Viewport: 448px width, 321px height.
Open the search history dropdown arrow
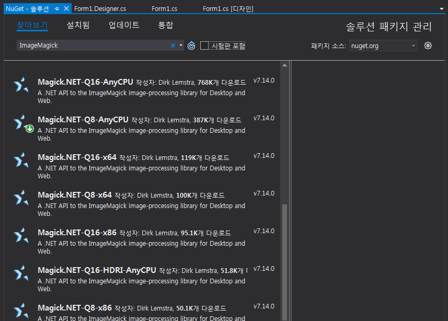[180, 45]
